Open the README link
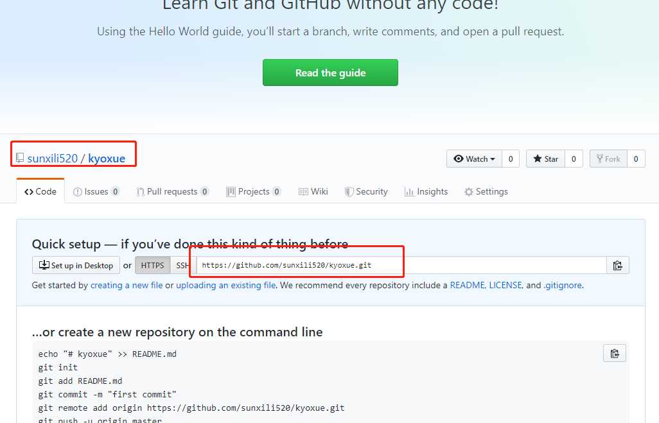 coord(468,285)
